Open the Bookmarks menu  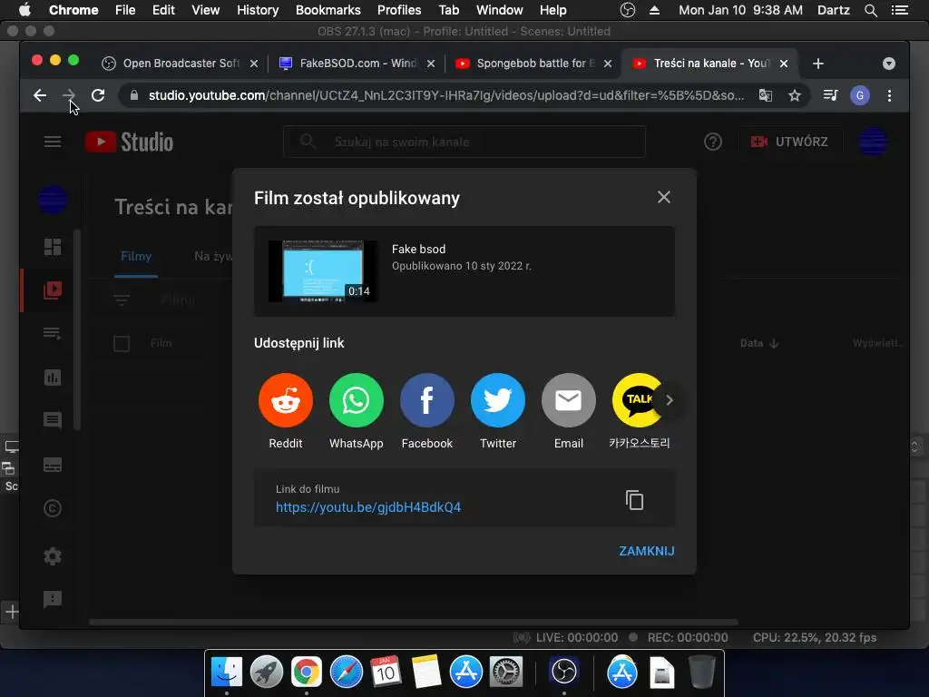pos(328,10)
